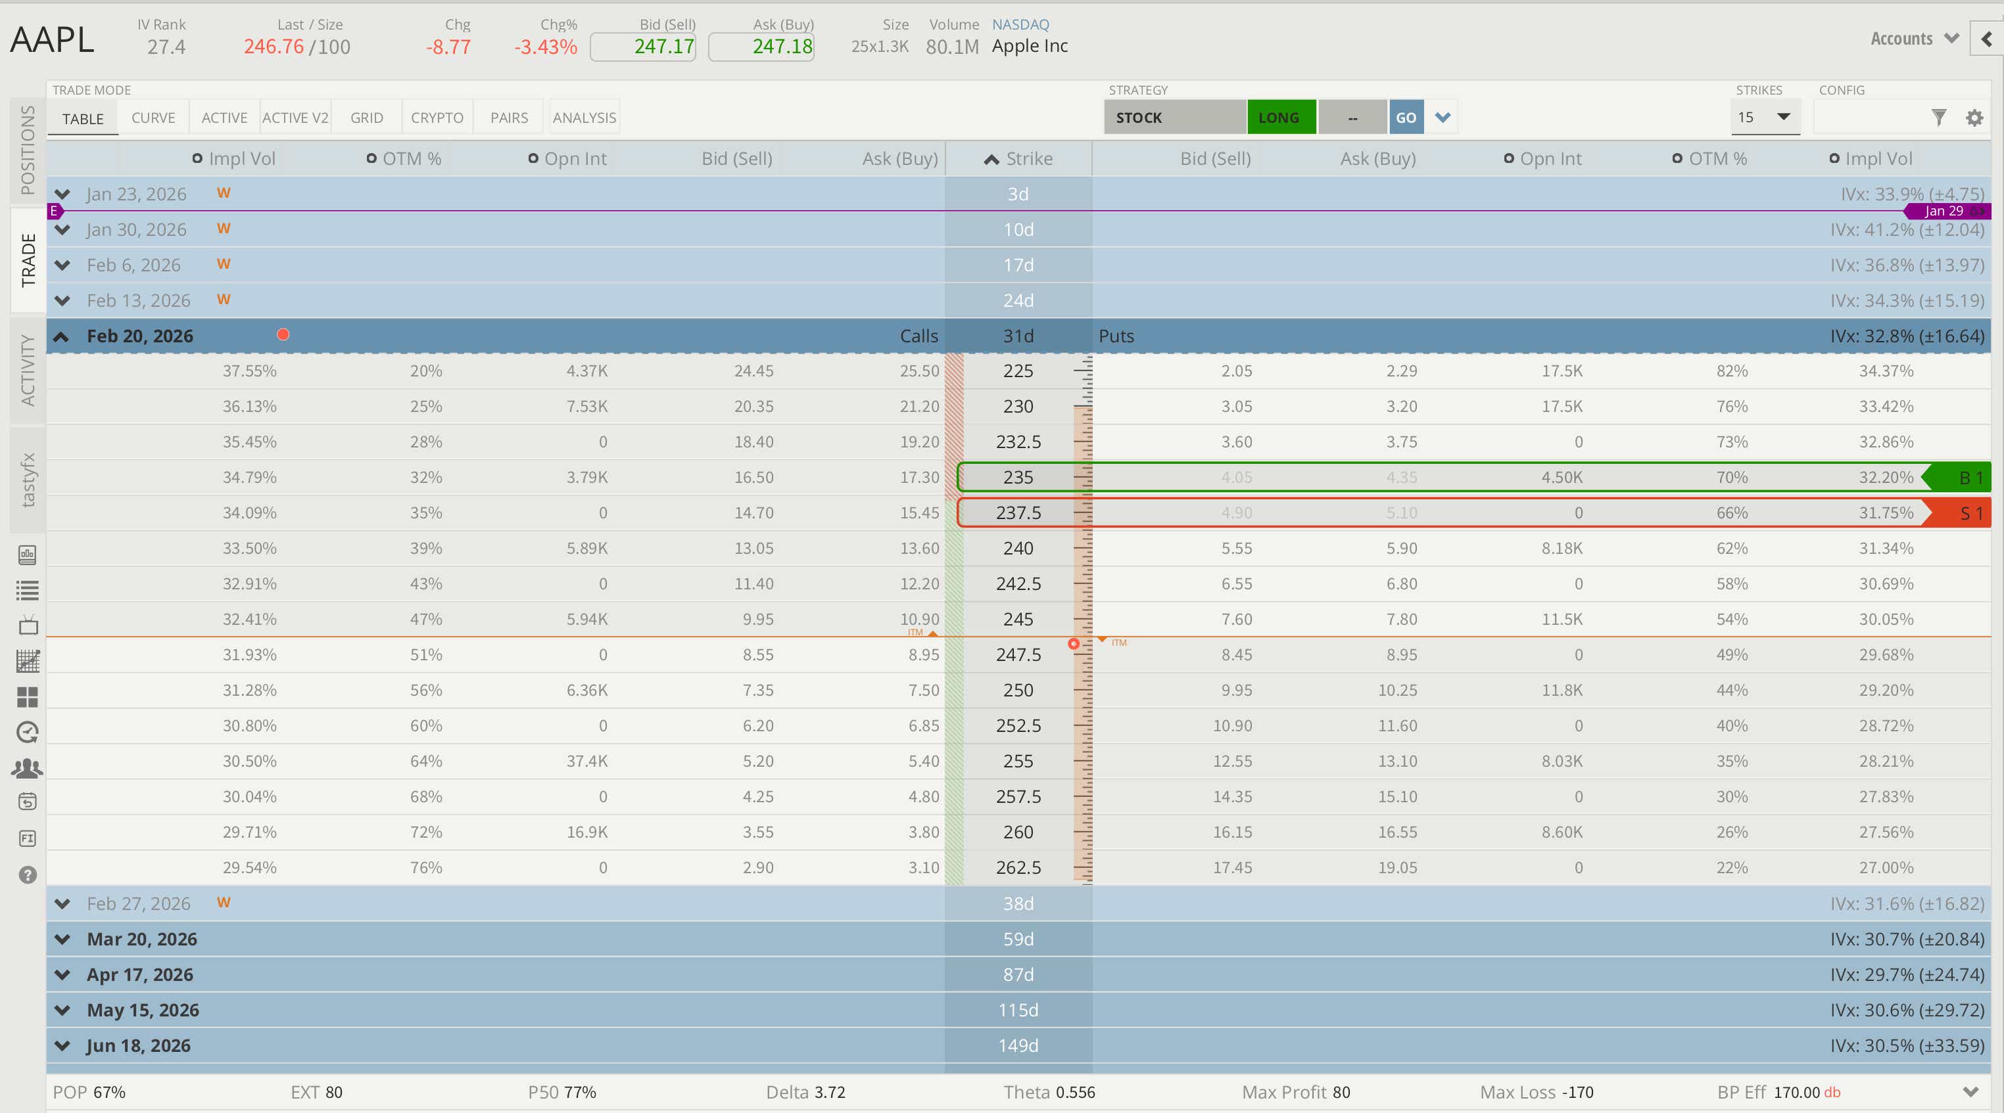Switch to the ANALYSIS tab
This screenshot has height=1113, width=2004.
click(583, 118)
